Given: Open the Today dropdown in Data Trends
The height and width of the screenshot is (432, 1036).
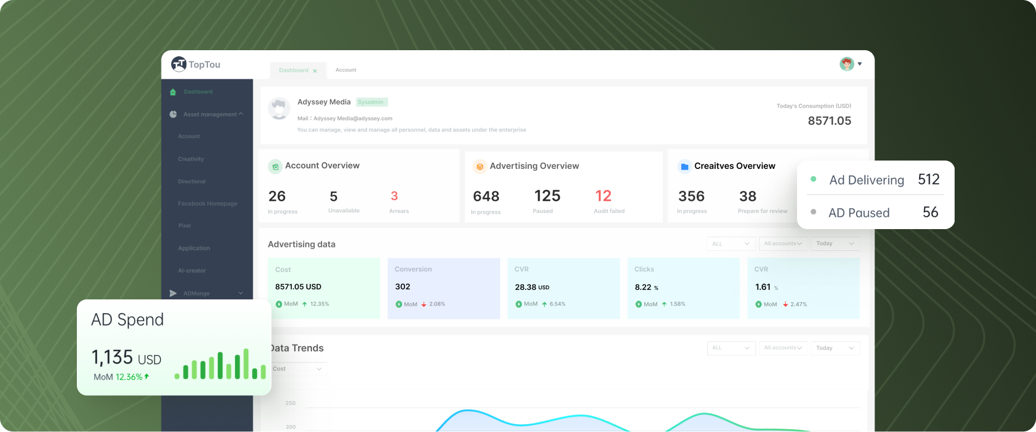Looking at the screenshot, I should (834, 348).
